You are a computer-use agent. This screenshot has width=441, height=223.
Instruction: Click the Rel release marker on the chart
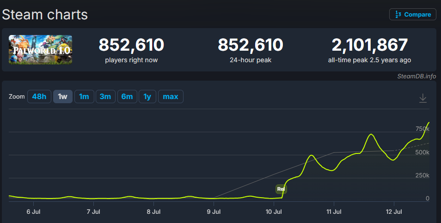point(281,189)
